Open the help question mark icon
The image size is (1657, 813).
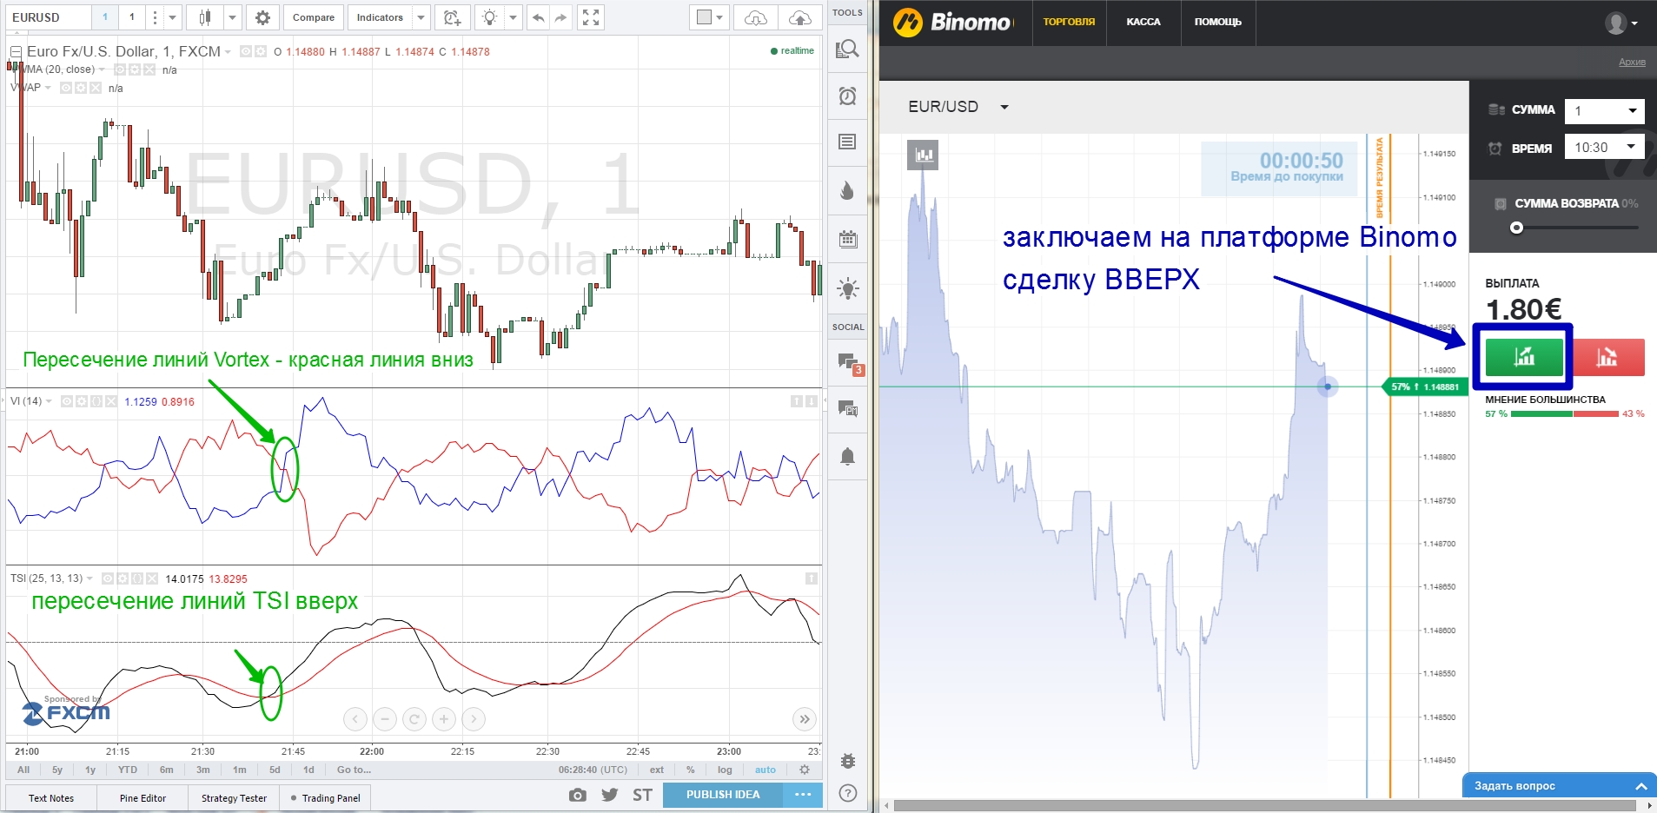[x=848, y=792]
